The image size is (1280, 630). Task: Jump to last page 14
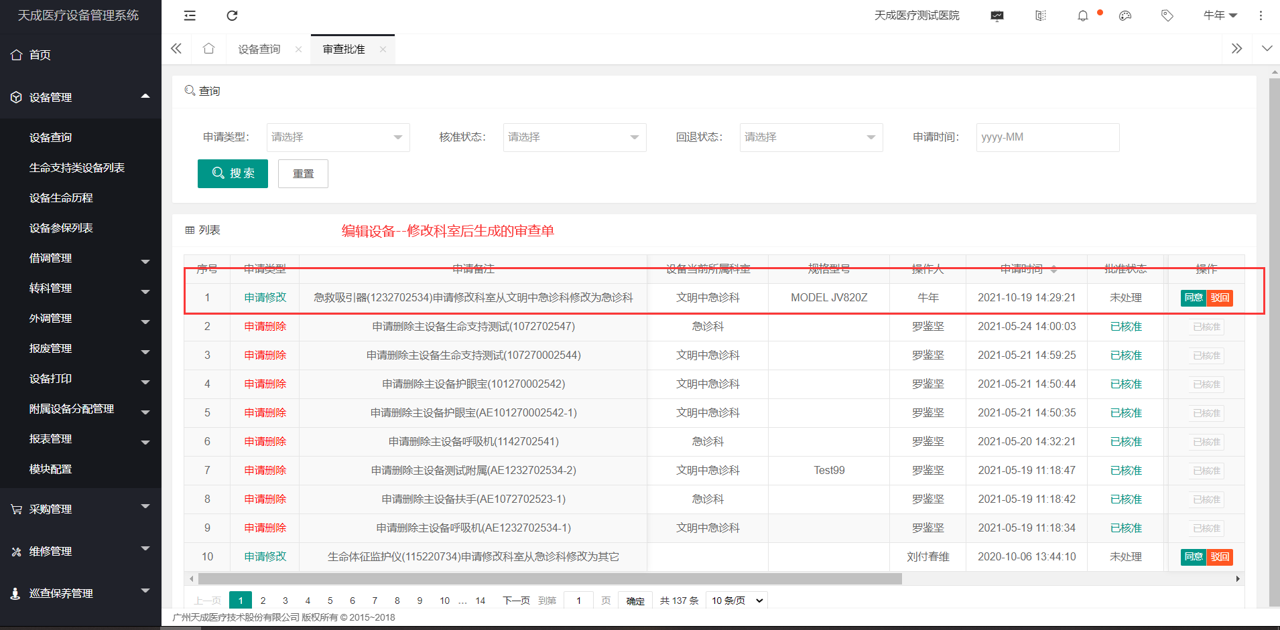(x=481, y=601)
